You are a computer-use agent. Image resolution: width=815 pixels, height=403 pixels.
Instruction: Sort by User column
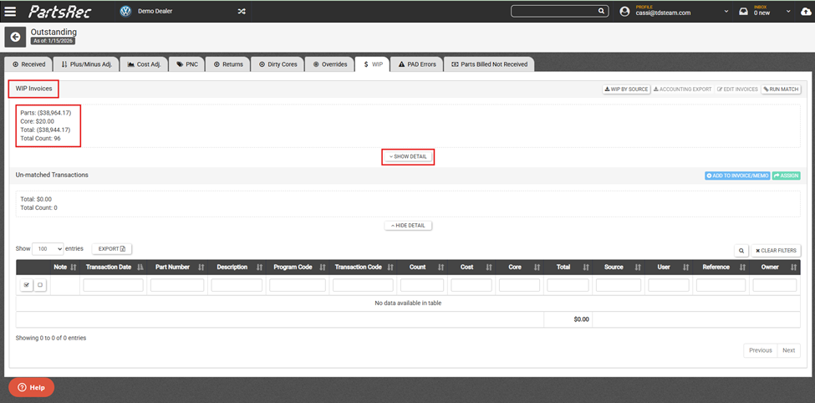pyautogui.click(x=685, y=268)
